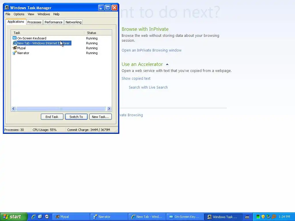
Task: Click the Show copied text link
Action: tap(136, 78)
